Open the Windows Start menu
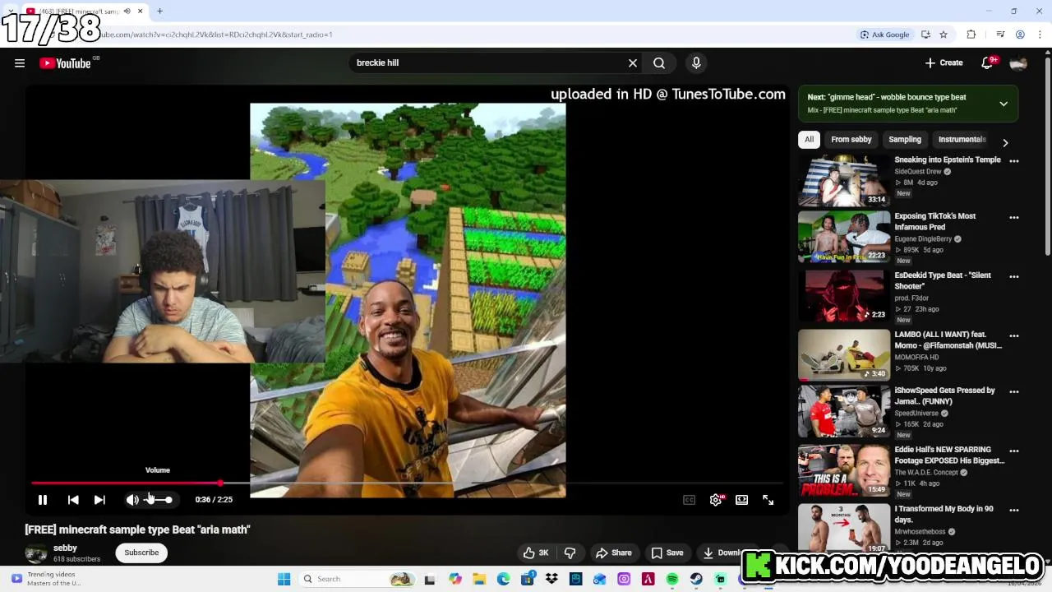Screen dimensions: 1052x592 pos(284,579)
